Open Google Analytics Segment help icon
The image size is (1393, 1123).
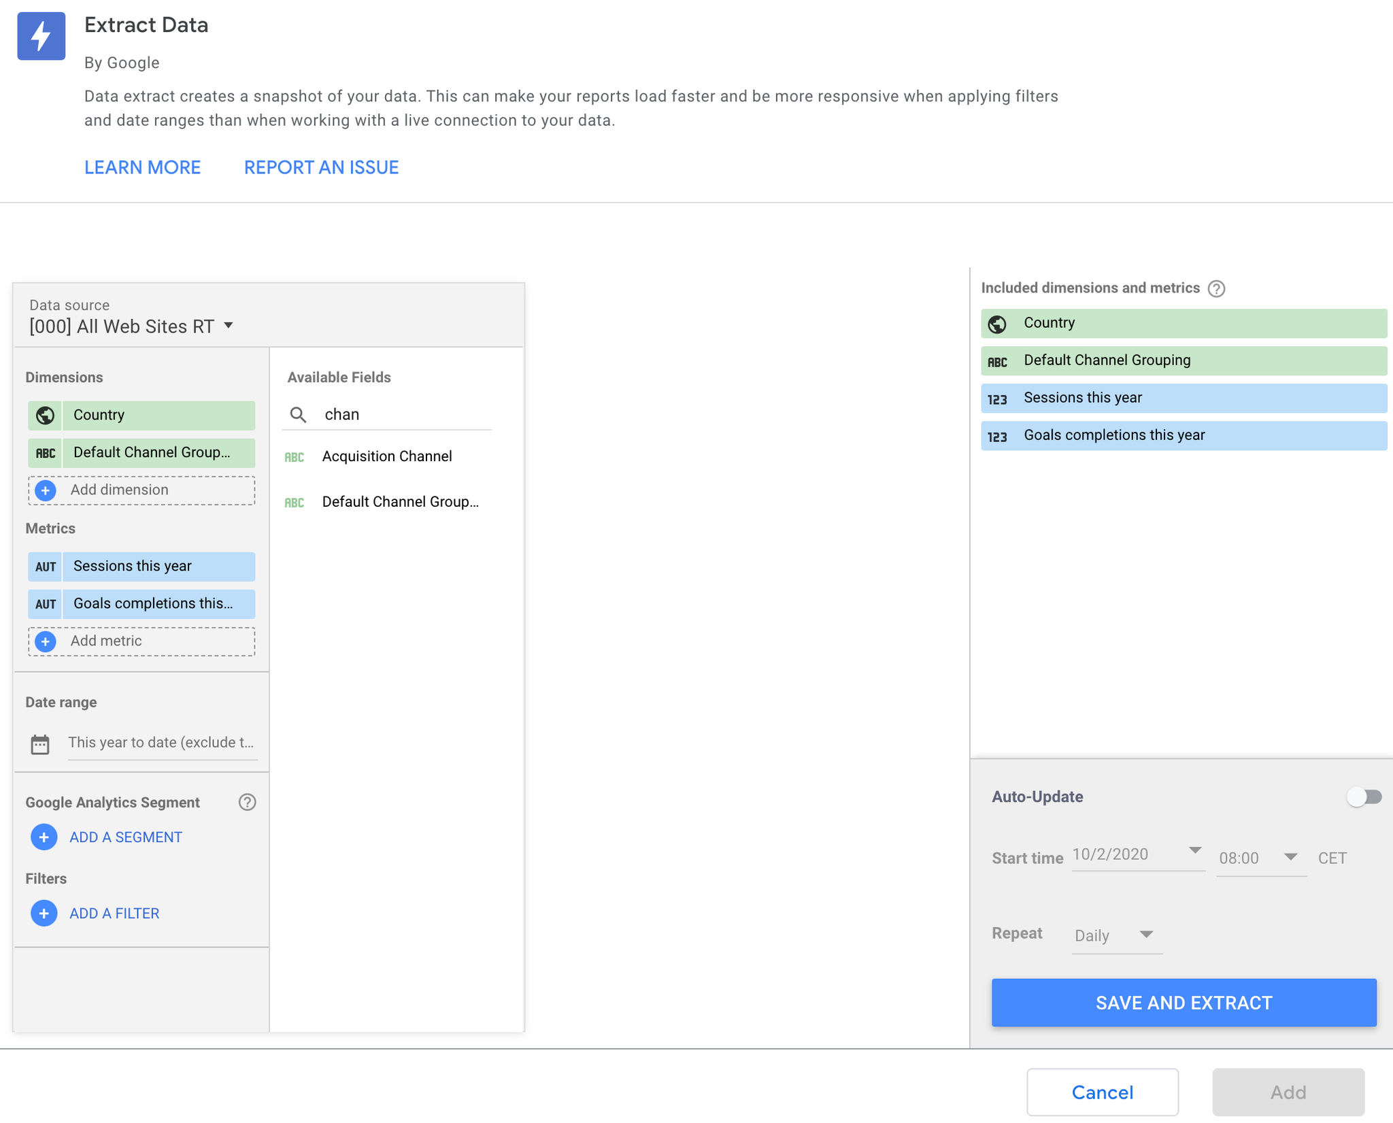pos(247,802)
